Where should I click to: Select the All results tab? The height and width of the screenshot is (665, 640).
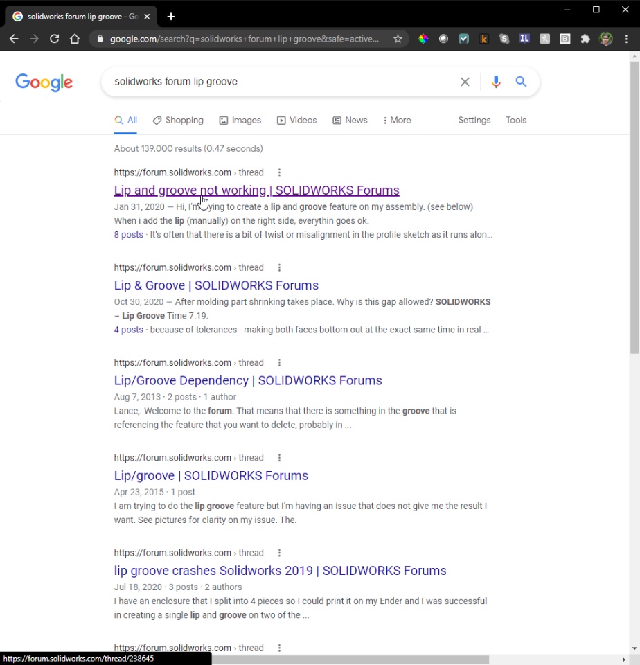click(x=125, y=120)
